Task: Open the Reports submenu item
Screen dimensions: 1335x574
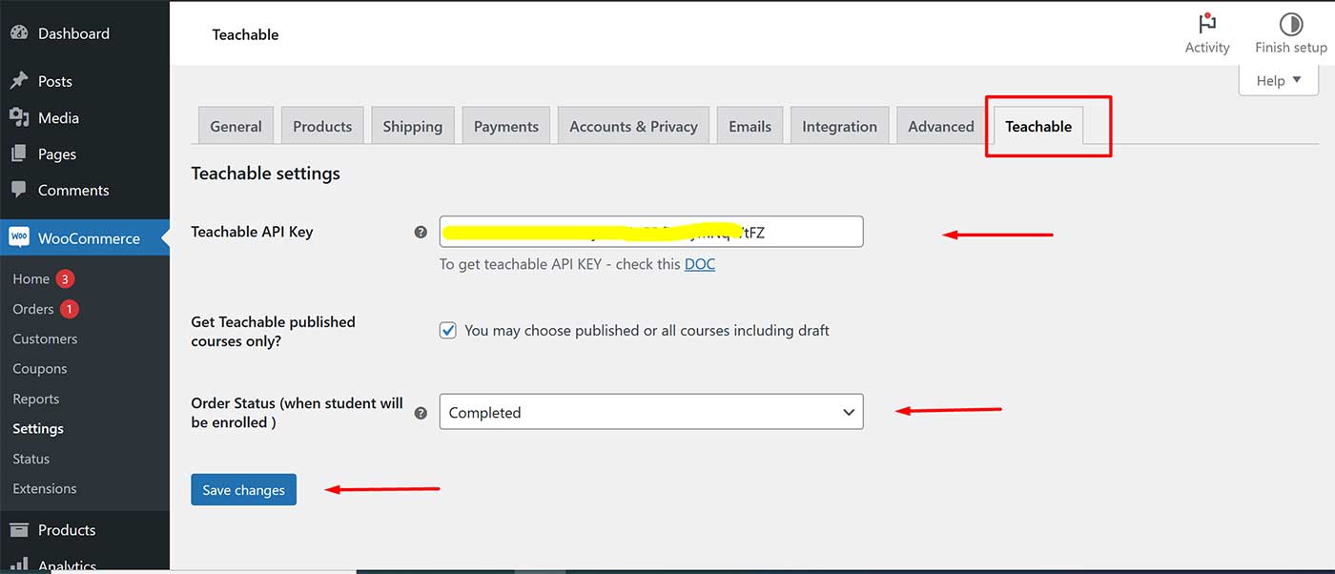Action: (x=36, y=399)
